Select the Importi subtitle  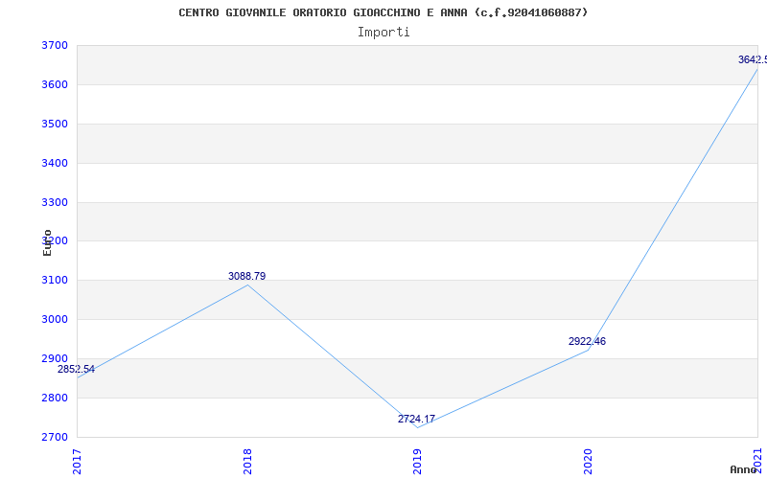pos(383,33)
